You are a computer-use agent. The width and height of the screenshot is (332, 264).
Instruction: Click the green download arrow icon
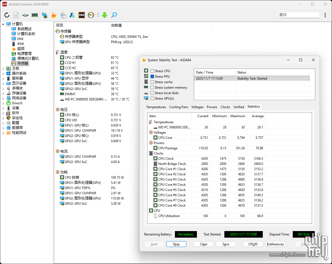(104, 15)
